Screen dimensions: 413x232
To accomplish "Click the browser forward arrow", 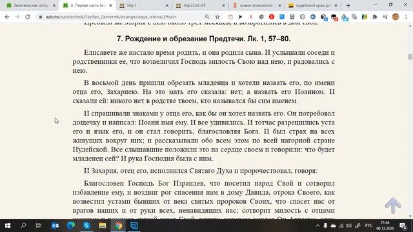I will point(17,17).
